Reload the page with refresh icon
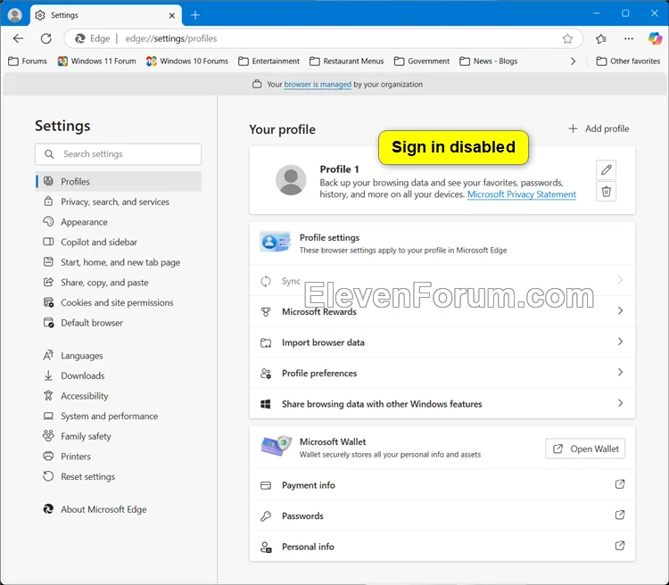Viewport: 669px width, 585px height. coord(46,39)
